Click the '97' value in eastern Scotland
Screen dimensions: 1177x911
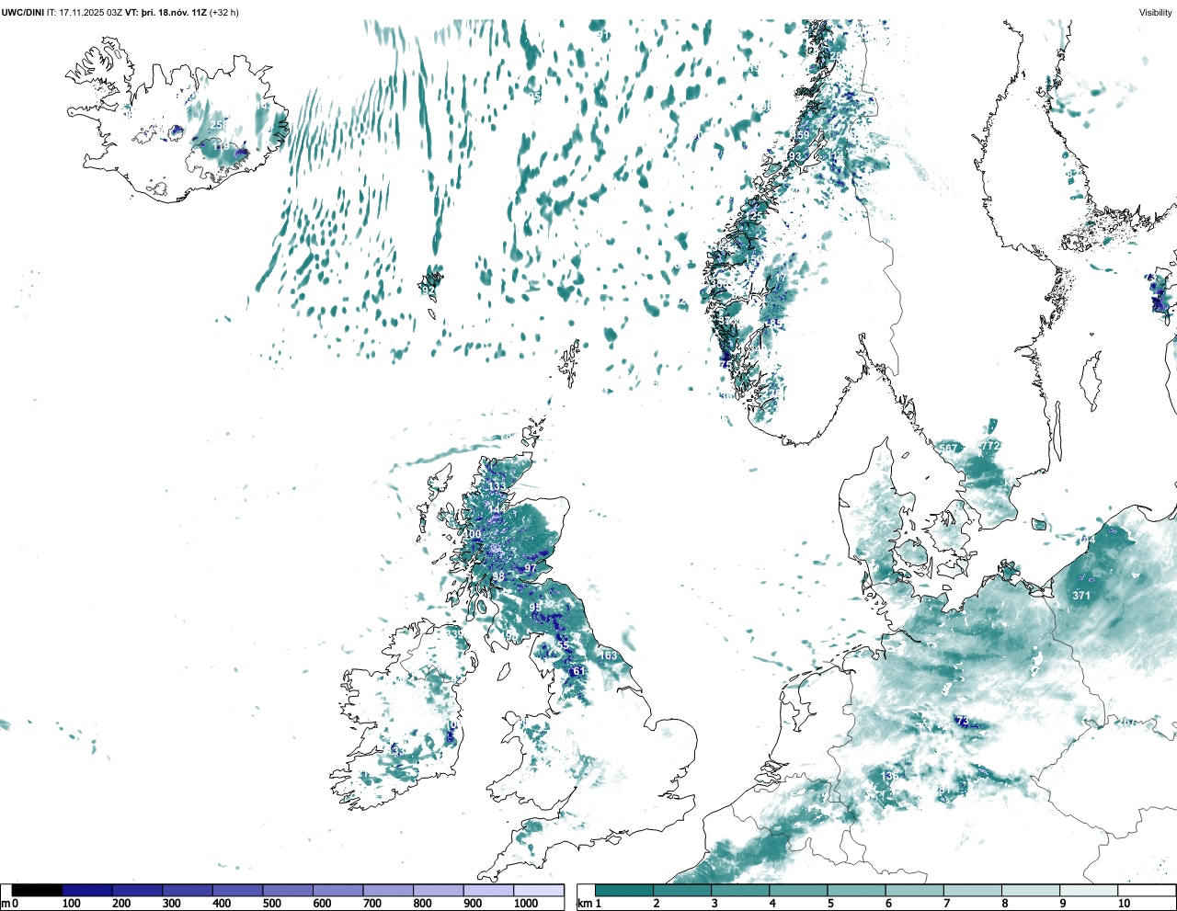[x=531, y=568]
